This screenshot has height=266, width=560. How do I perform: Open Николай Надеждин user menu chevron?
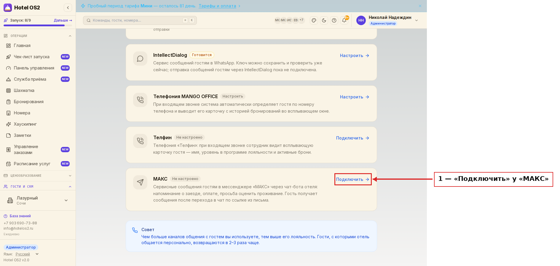417,20
